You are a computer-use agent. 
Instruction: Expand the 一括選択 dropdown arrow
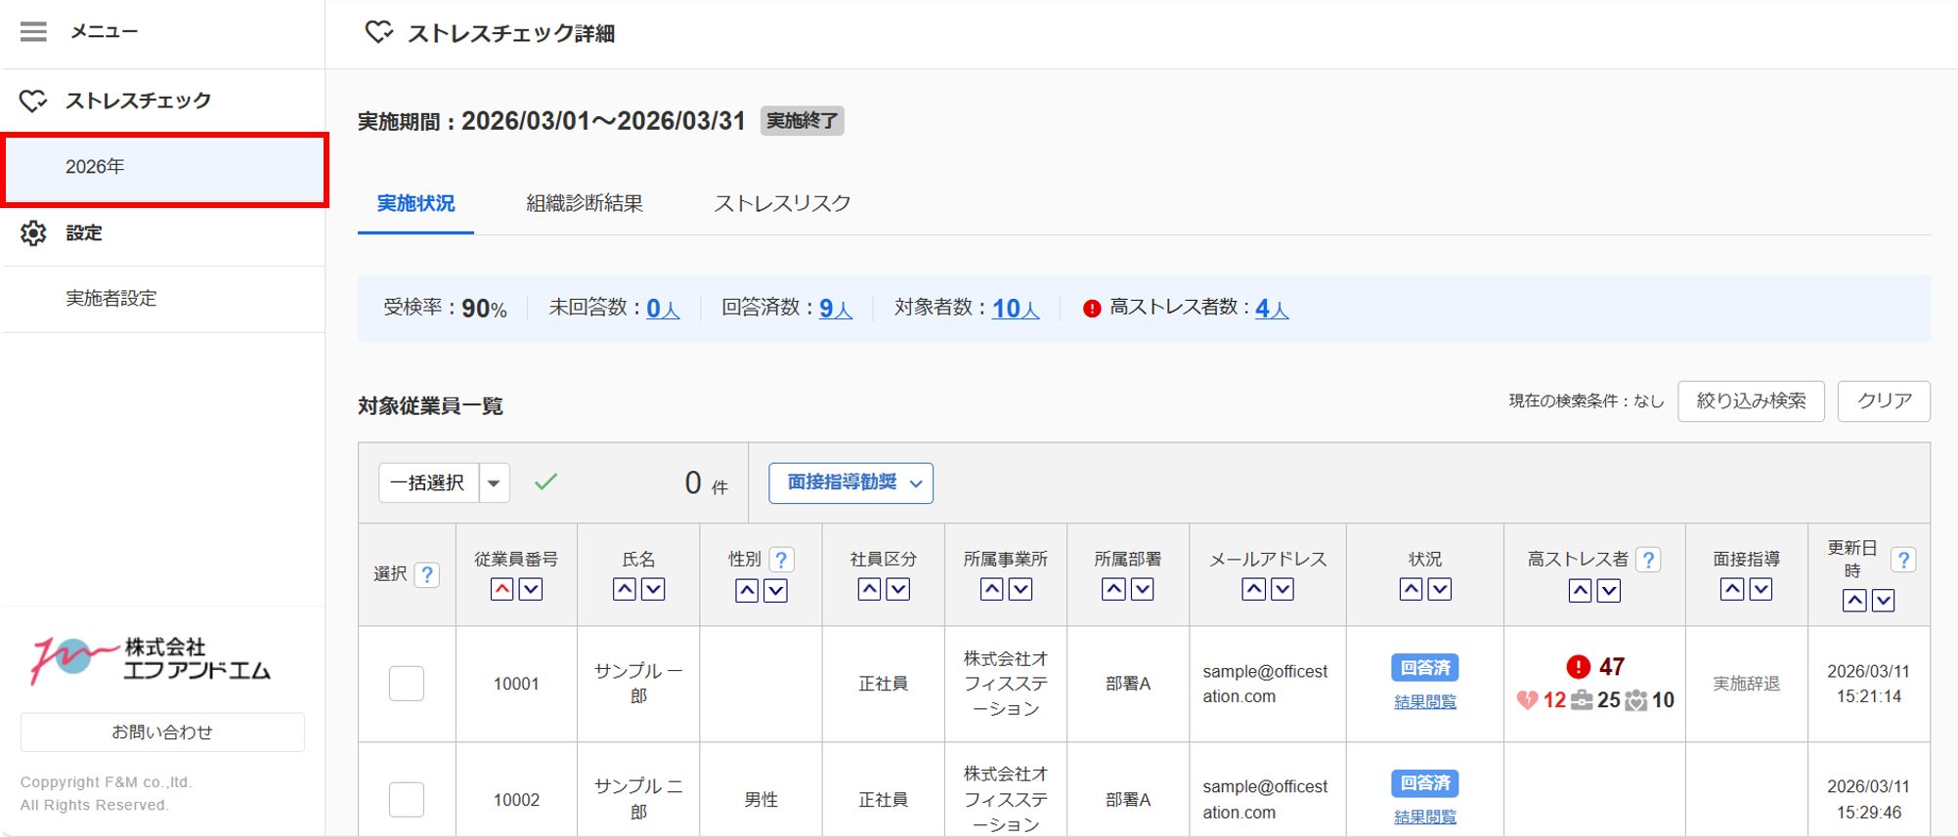click(x=494, y=483)
